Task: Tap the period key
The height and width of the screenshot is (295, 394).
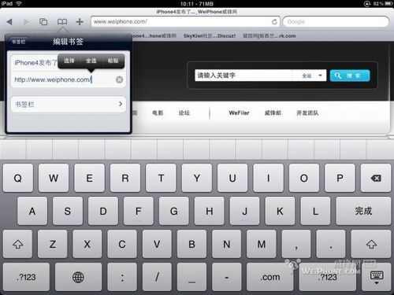Action: [x=331, y=244]
